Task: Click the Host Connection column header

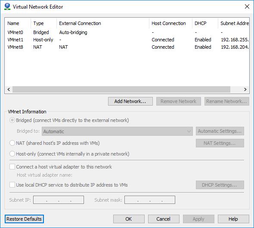Action: [170, 23]
